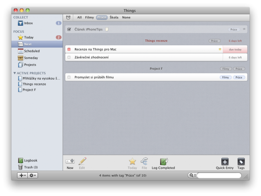261x196 pixels.
Task: Click 6 days left on Závěrečné zhodnocení
Action: point(235,58)
